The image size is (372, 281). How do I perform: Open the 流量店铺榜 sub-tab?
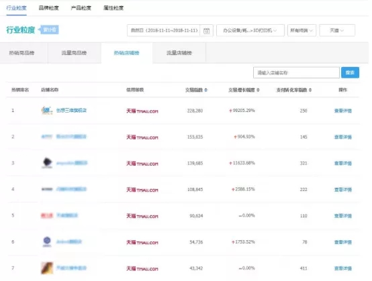(x=179, y=53)
